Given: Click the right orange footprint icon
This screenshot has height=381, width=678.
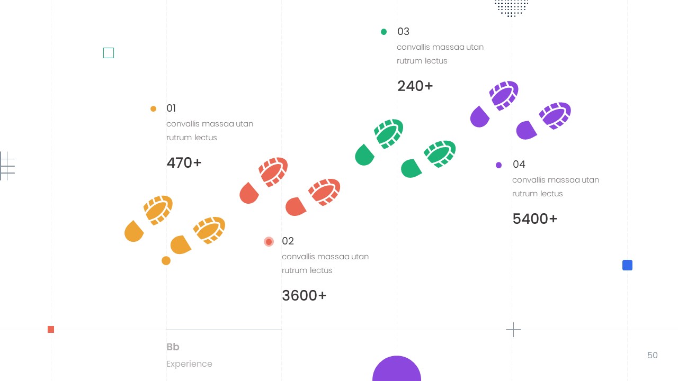Looking at the screenshot, I should click(198, 235).
